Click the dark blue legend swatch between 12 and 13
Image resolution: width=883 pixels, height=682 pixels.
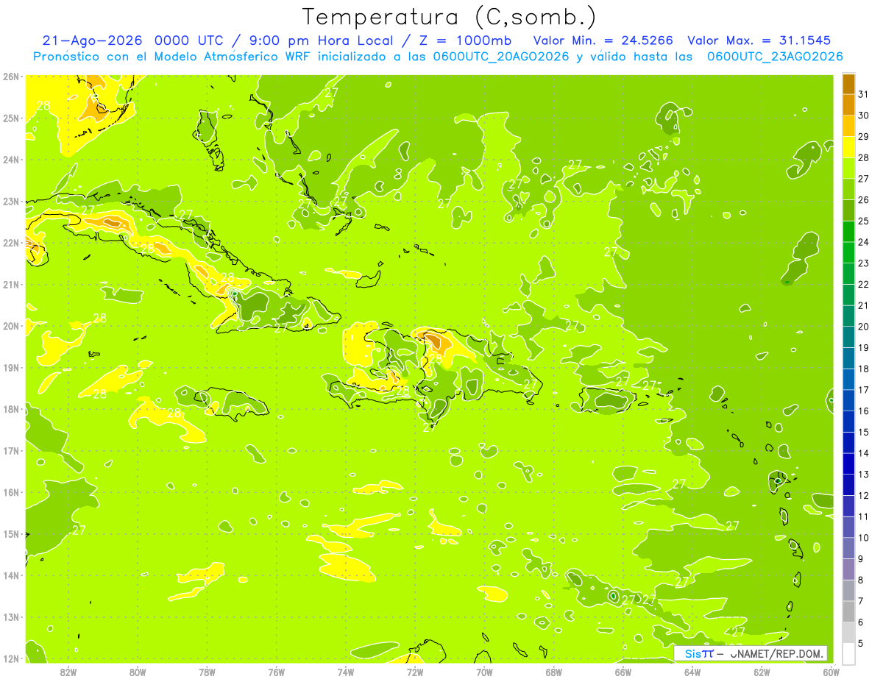(848, 485)
